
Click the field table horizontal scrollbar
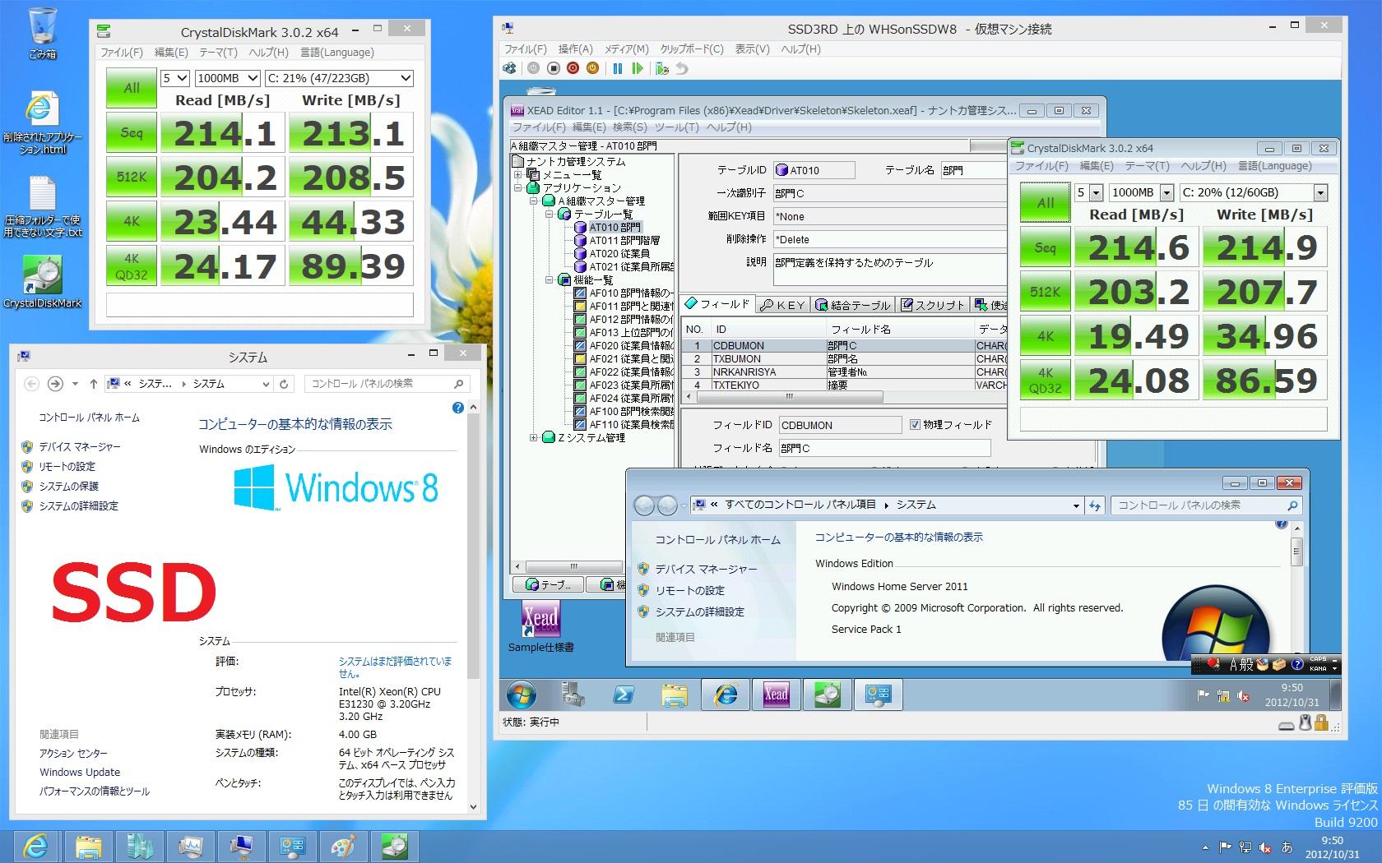(x=788, y=397)
